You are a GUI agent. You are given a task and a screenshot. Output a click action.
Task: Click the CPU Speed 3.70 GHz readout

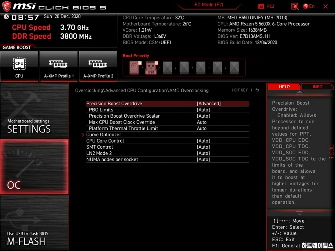[x=50, y=27]
